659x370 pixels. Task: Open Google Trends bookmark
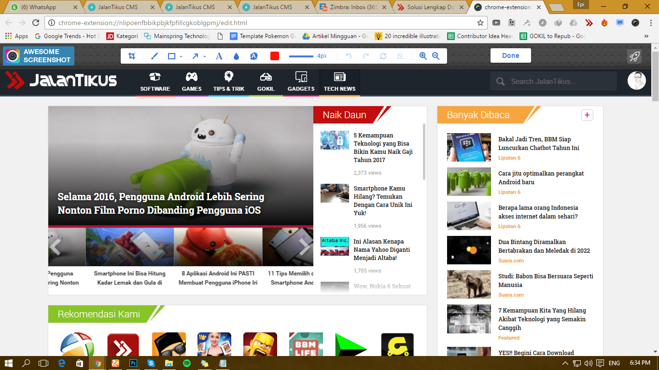[x=67, y=36]
